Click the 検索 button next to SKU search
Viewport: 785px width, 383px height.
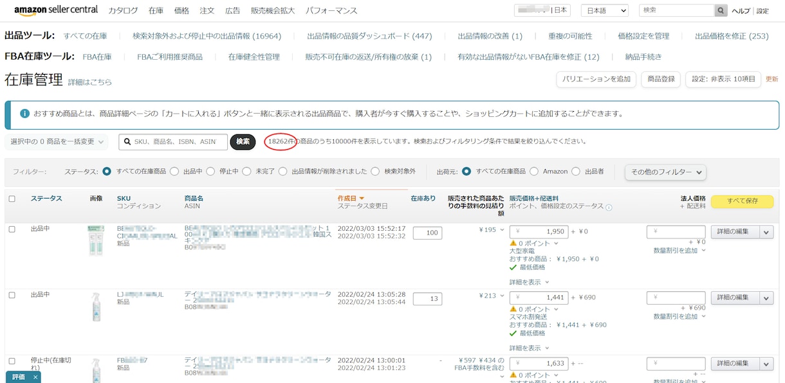pyautogui.click(x=243, y=141)
